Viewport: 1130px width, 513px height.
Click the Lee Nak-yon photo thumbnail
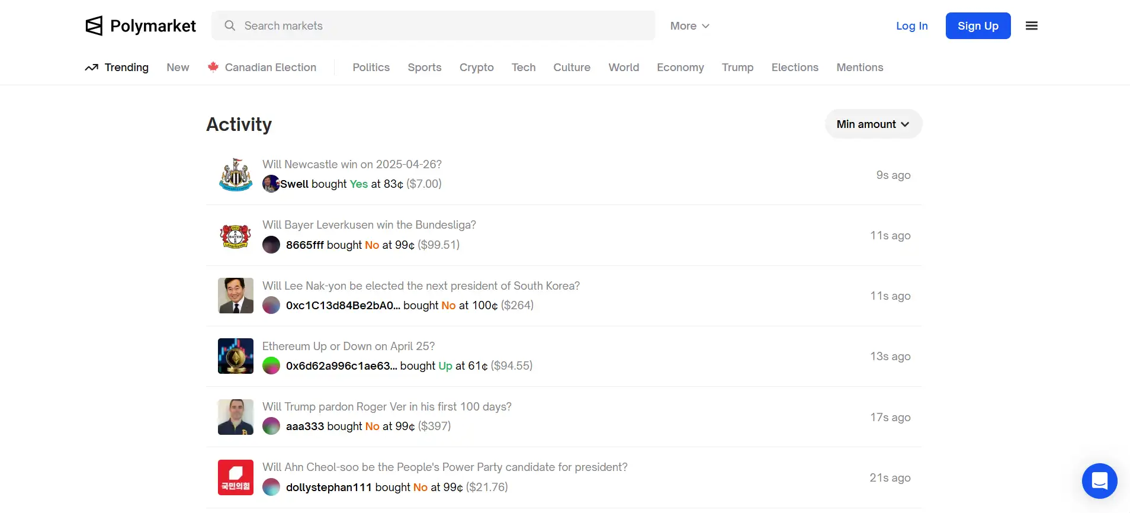[236, 296]
